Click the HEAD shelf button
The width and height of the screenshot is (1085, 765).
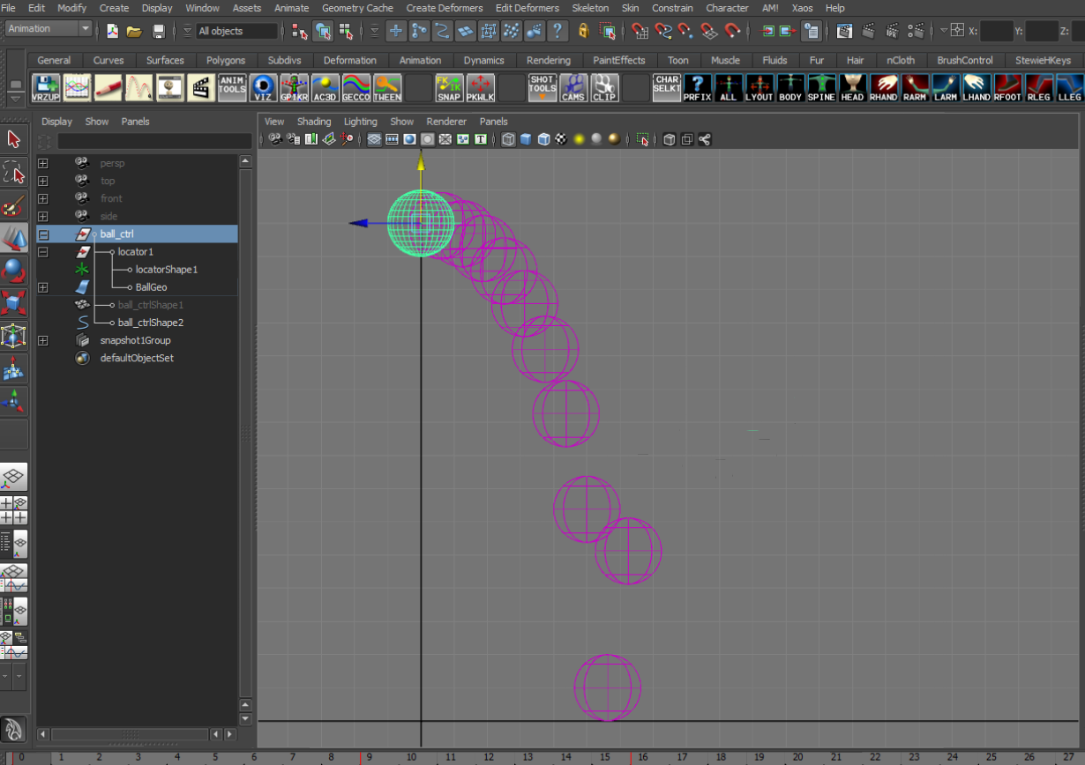(852, 88)
